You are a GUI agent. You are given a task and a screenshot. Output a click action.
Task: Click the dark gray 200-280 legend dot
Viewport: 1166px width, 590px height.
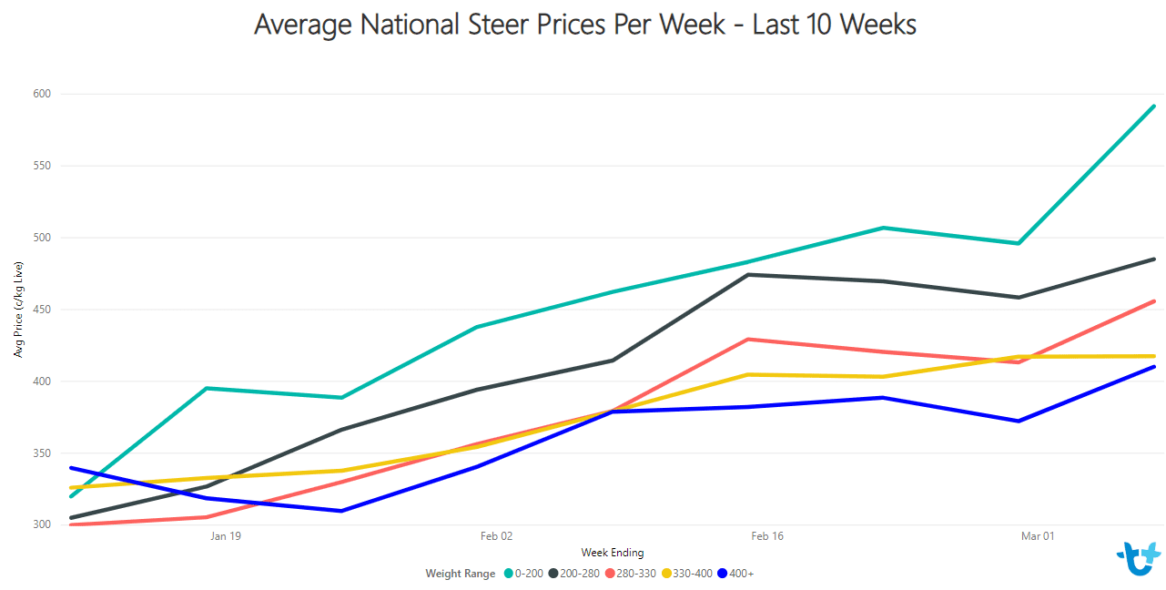[x=553, y=574]
